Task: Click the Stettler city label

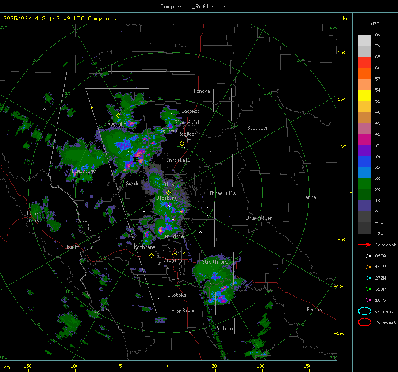Action: click(x=258, y=128)
